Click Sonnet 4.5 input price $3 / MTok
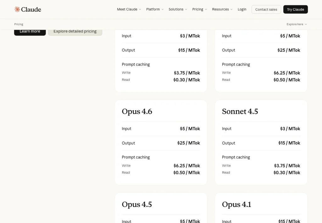 coord(290,129)
